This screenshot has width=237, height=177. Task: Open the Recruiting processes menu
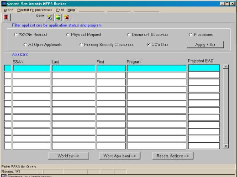coord(35,10)
